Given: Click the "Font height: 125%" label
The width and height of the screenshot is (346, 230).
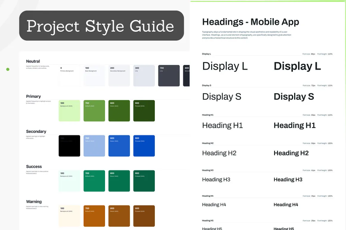Looking at the screenshot, I should pos(325,220).
